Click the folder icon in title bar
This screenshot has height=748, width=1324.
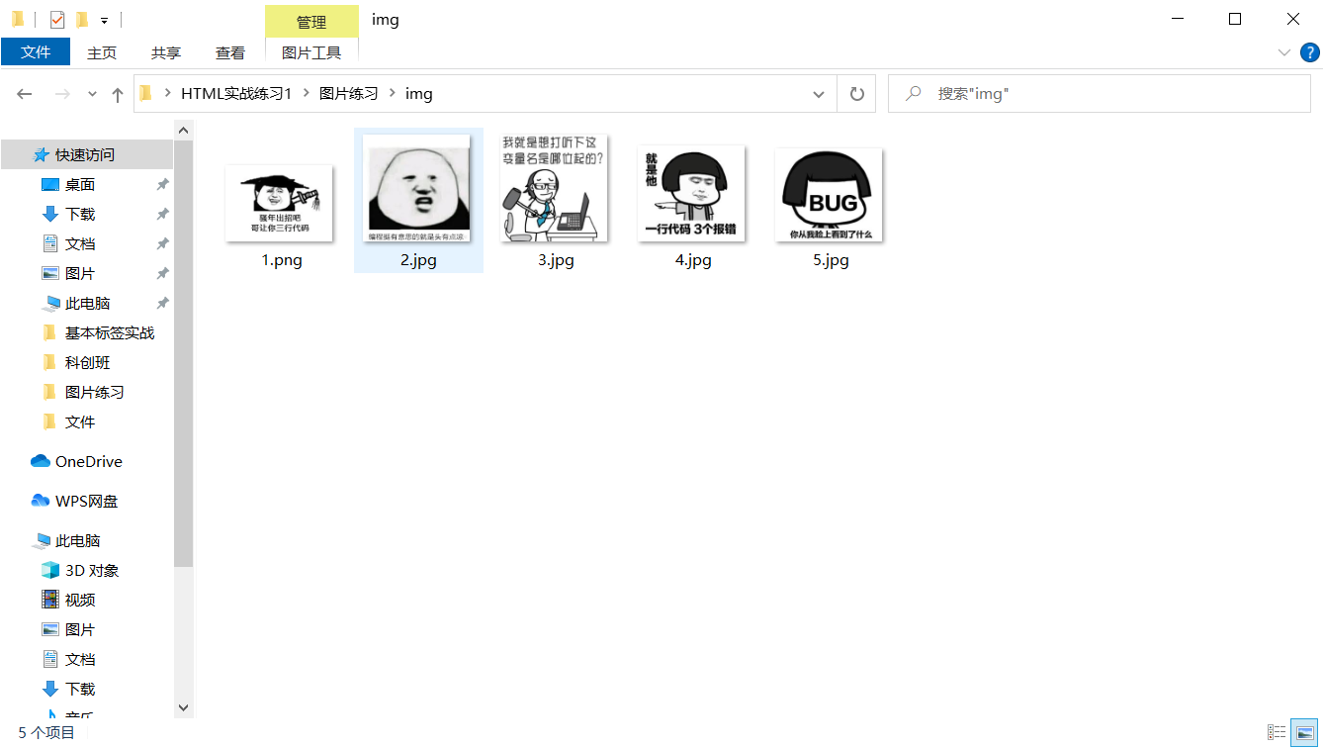tap(18, 20)
